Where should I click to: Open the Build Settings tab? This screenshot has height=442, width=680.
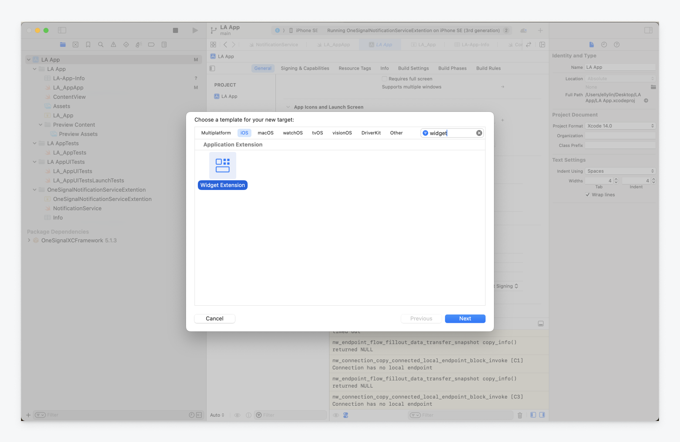(x=413, y=68)
